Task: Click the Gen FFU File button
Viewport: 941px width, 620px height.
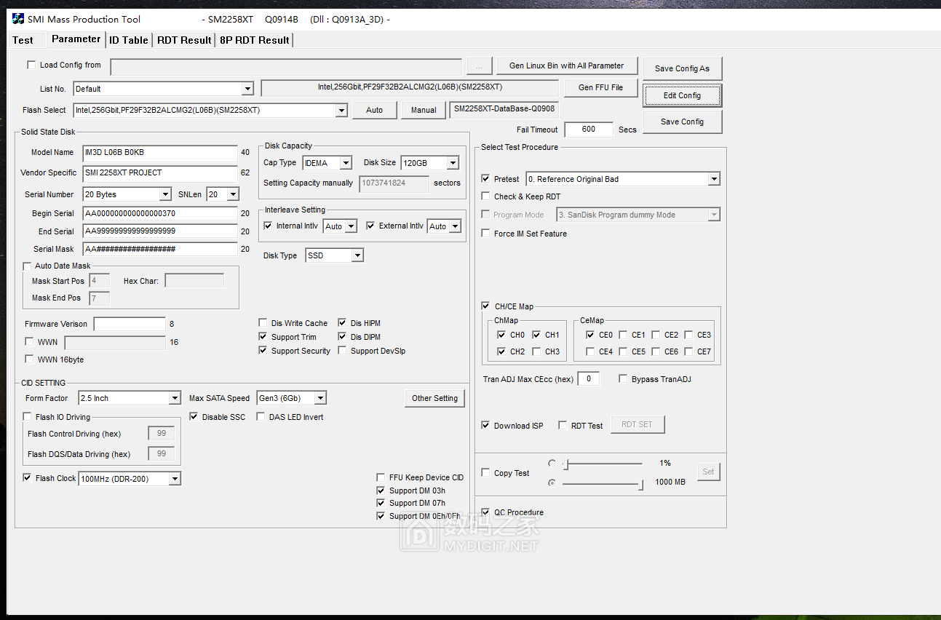Action: click(600, 87)
